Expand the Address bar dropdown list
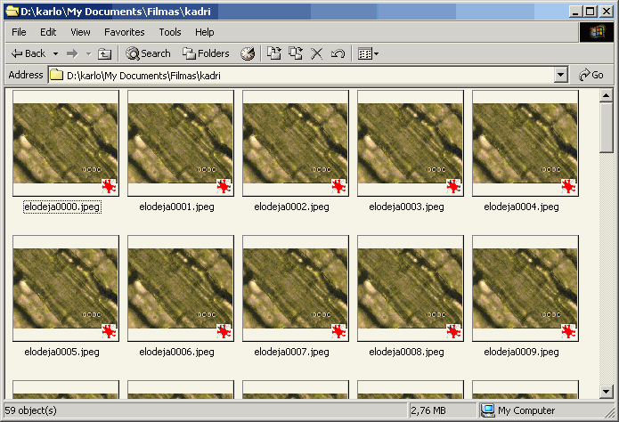This screenshot has width=619, height=422. click(x=560, y=75)
